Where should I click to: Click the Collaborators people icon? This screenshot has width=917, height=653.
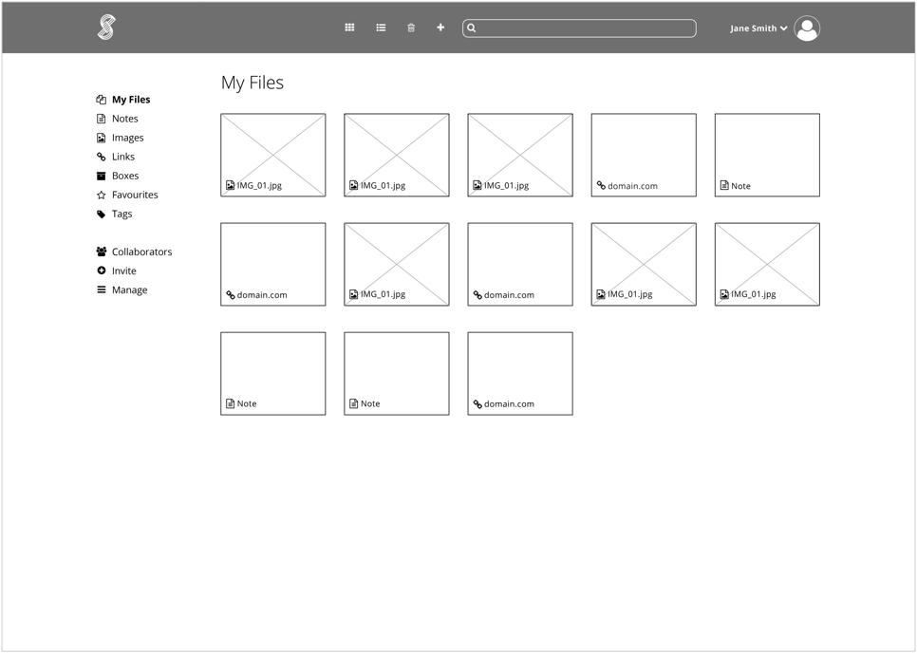(x=102, y=252)
